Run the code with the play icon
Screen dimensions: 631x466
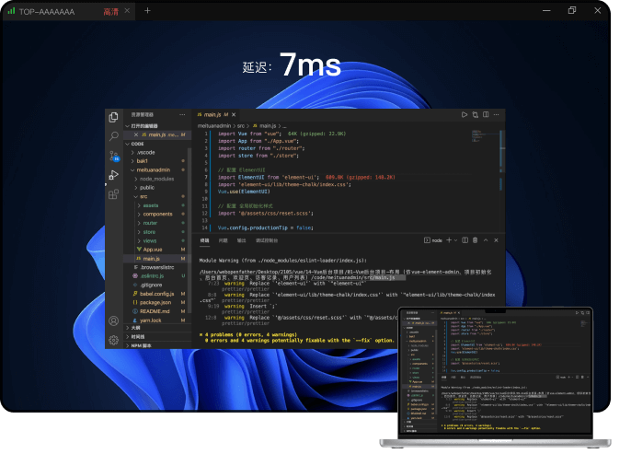click(x=464, y=115)
